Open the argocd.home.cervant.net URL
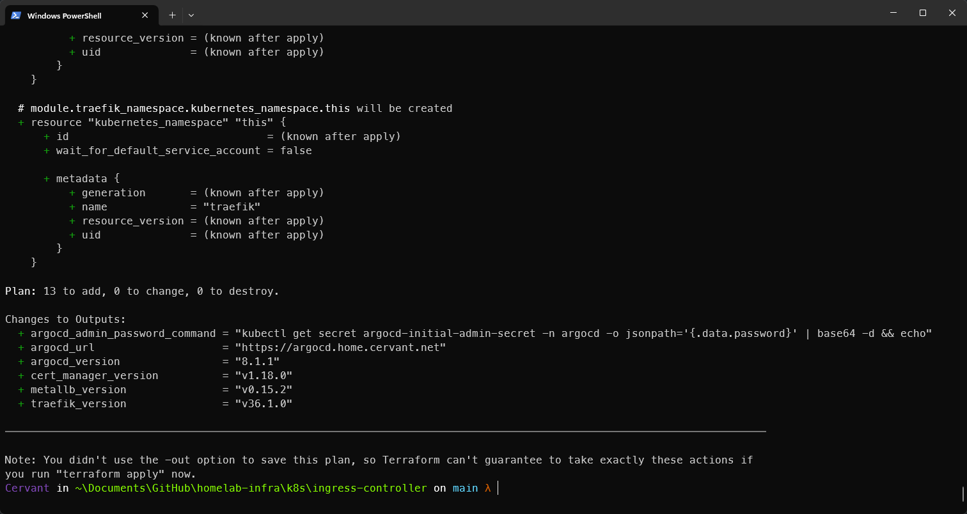 (340, 348)
